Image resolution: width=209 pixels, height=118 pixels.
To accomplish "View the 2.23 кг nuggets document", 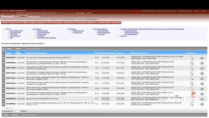I will (192, 78).
